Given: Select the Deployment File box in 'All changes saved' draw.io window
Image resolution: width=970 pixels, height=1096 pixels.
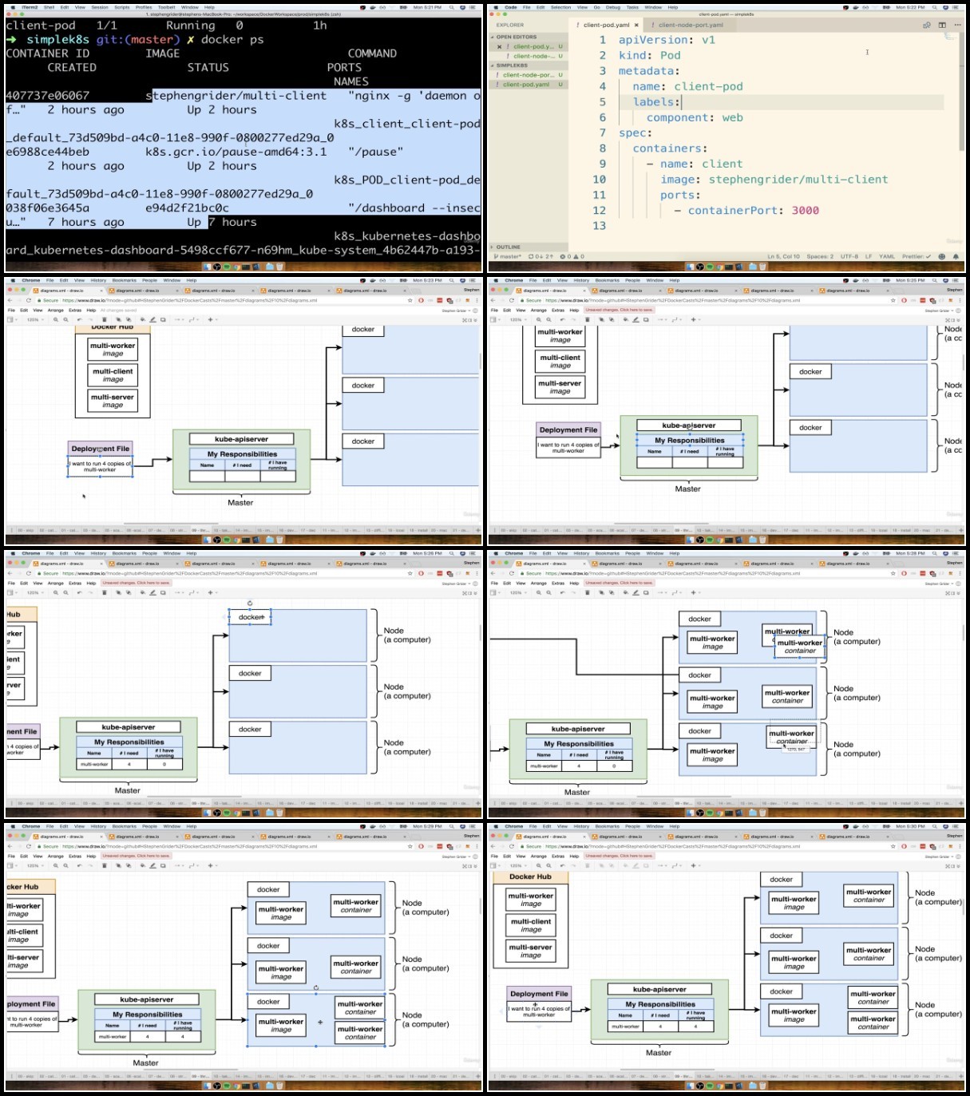Looking at the screenshot, I should coord(100,449).
